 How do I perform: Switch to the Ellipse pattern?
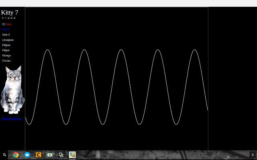(x=6, y=45)
